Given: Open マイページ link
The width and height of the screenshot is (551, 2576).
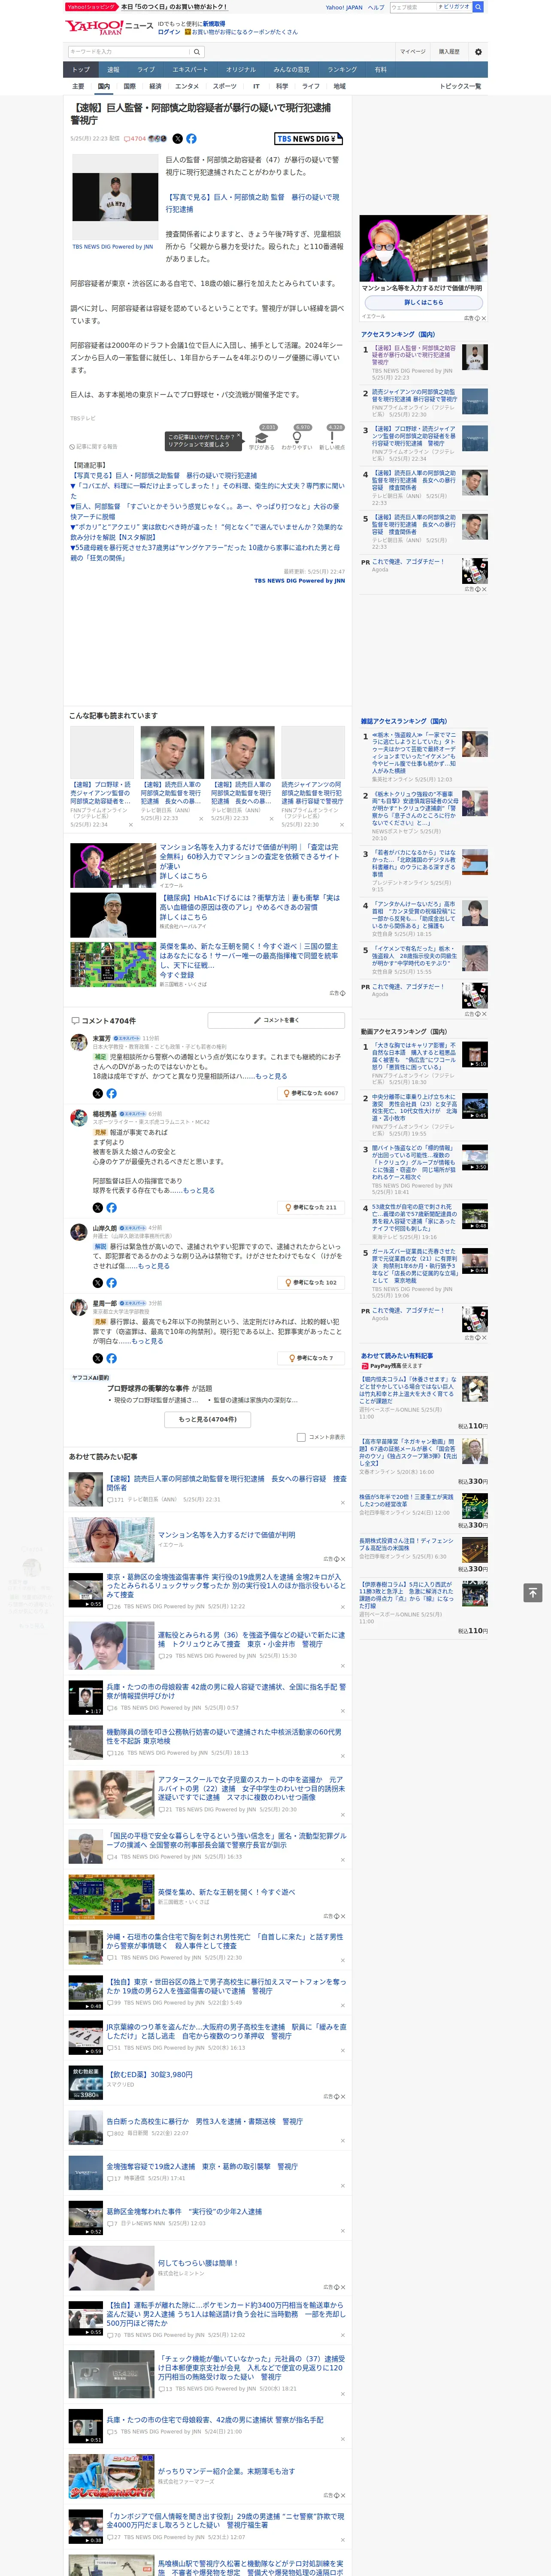Looking at the screenshot, I should (x=413, y=52).
